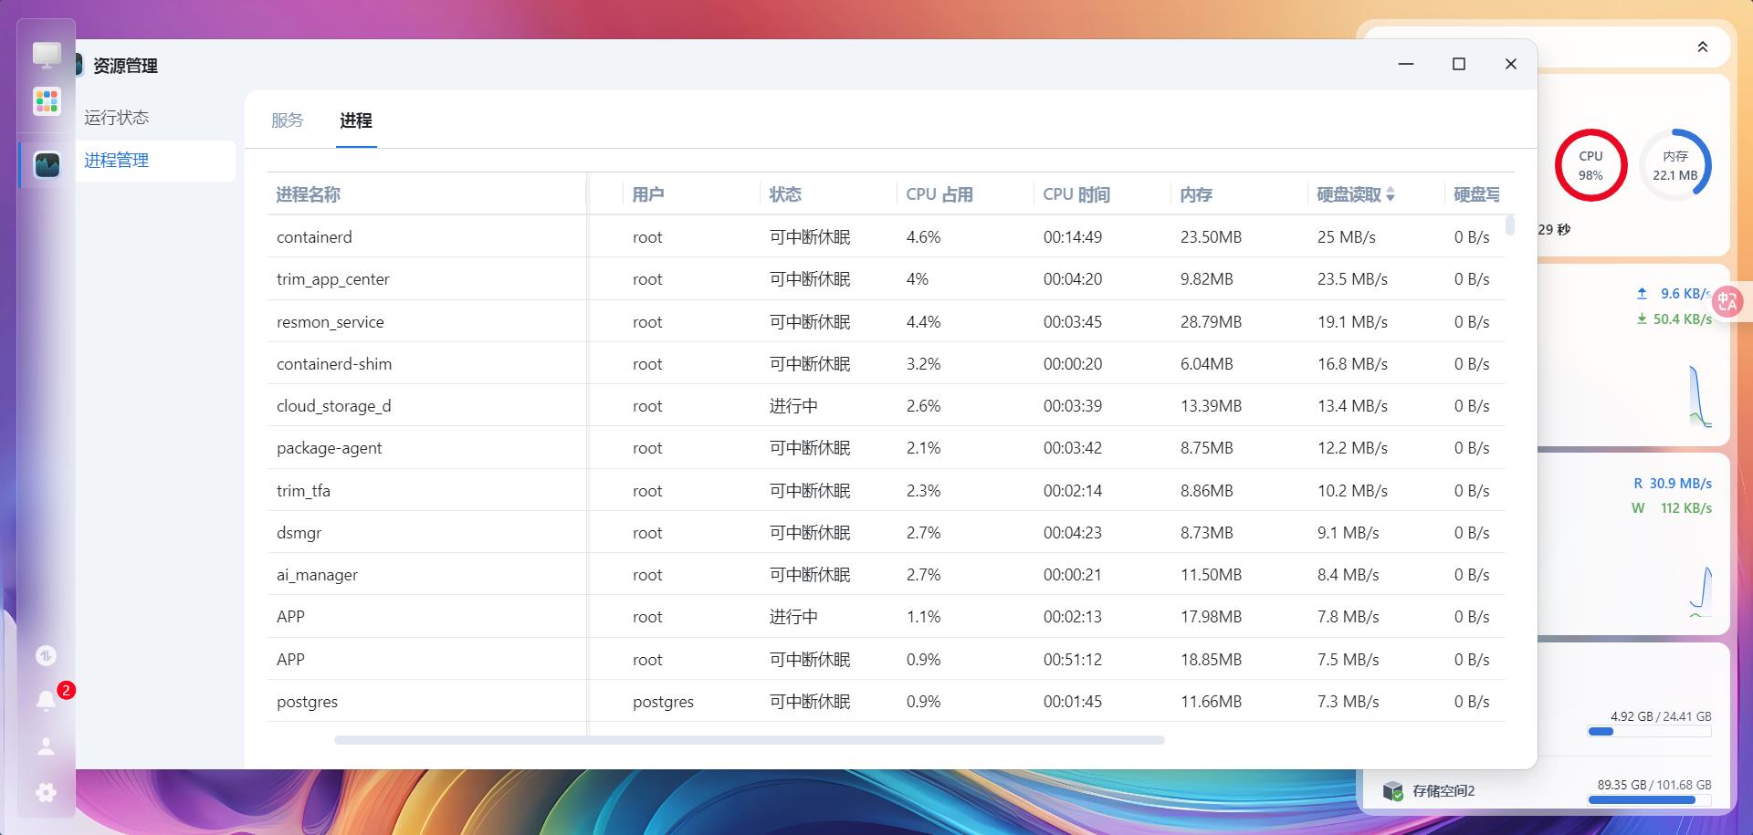
Task: Open 运行状态 in the sidebar
Action: tap(116, 118)
